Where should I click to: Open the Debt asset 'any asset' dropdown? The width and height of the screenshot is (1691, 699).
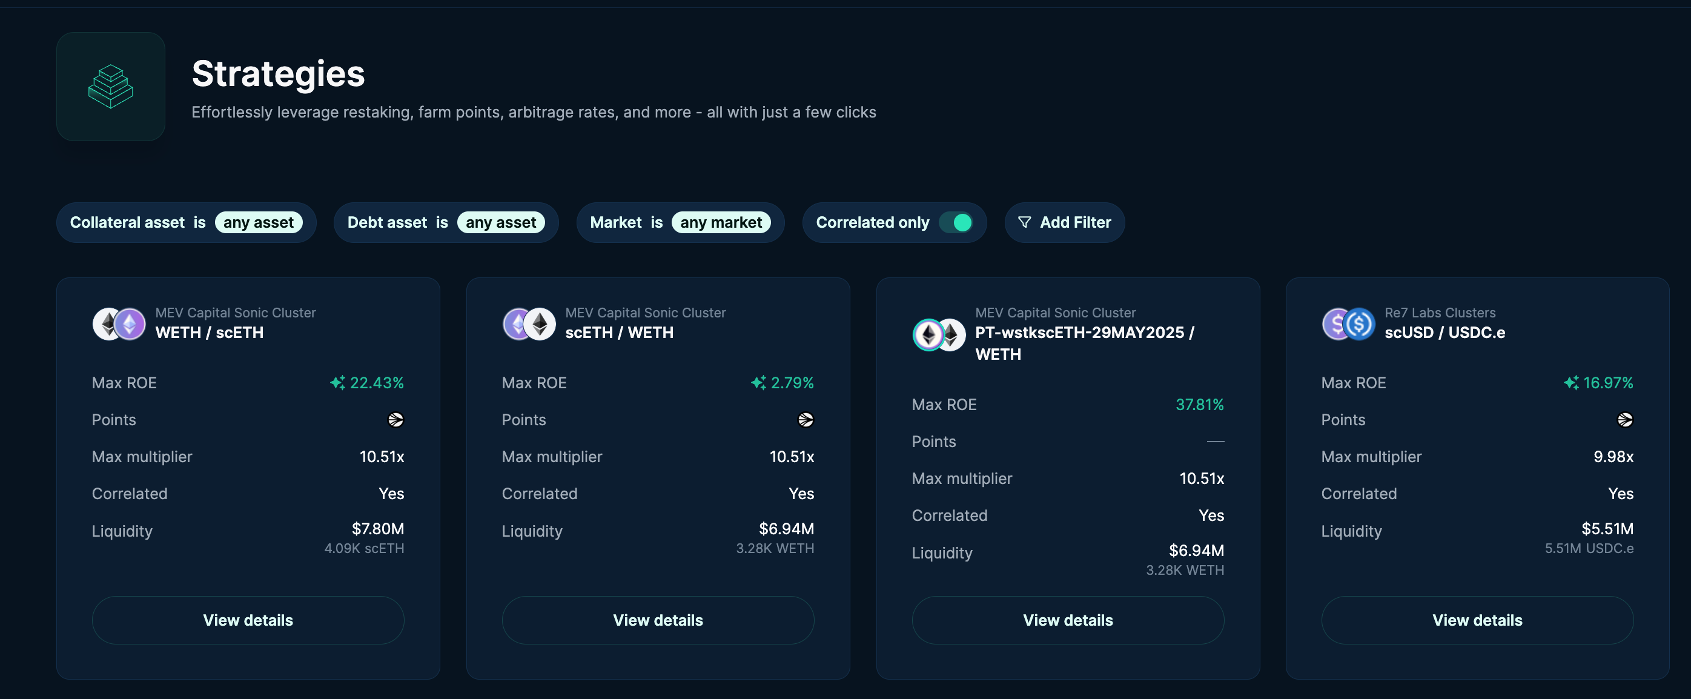tap(500, 222)
